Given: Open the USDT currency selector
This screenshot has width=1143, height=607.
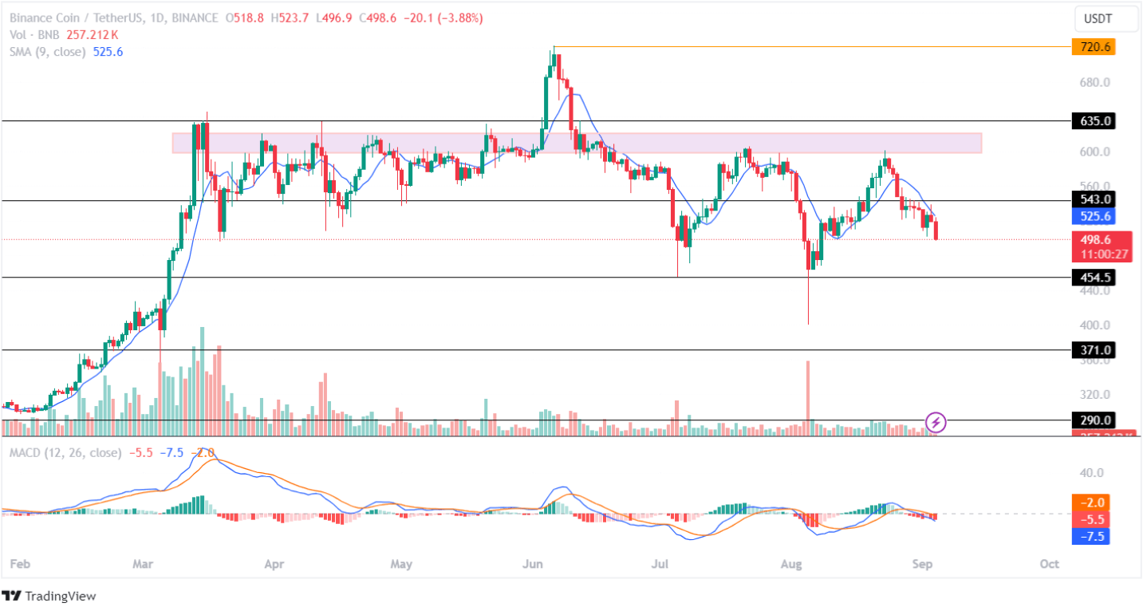Looking at the screenshot, I should (1106, 18).
